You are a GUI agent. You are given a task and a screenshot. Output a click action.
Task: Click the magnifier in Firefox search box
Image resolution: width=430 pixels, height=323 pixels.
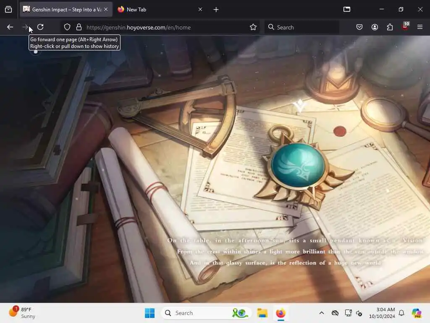point(271,27)
